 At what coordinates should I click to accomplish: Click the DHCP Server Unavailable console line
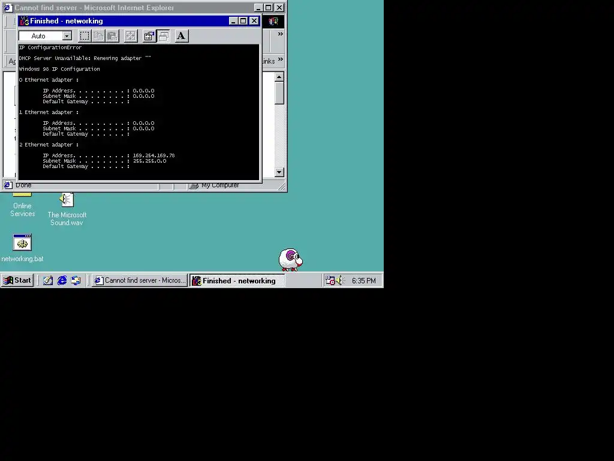[85, 58]
